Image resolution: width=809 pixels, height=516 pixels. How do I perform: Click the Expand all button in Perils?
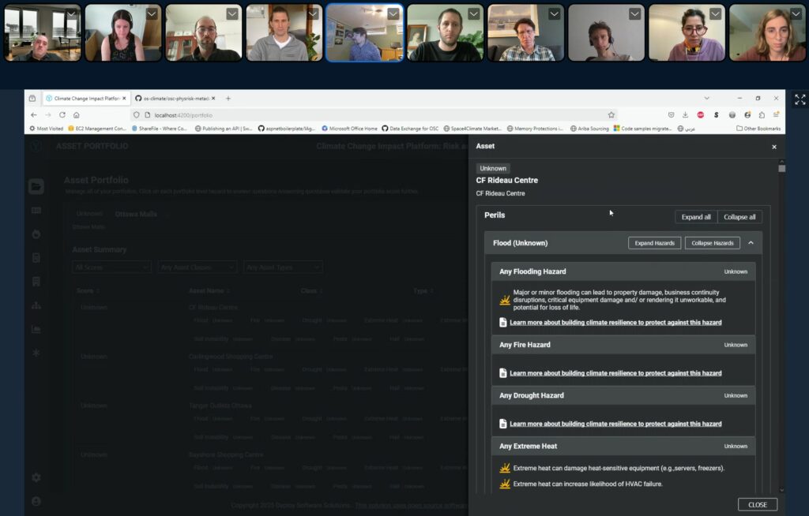coord(696,217)
